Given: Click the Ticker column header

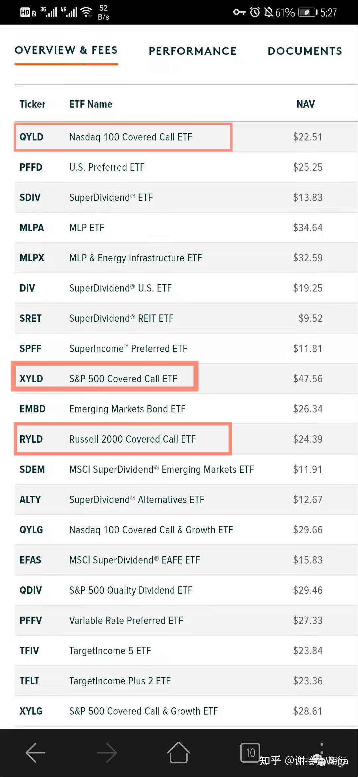Looking at the screenshot, I should click(32, 104).
